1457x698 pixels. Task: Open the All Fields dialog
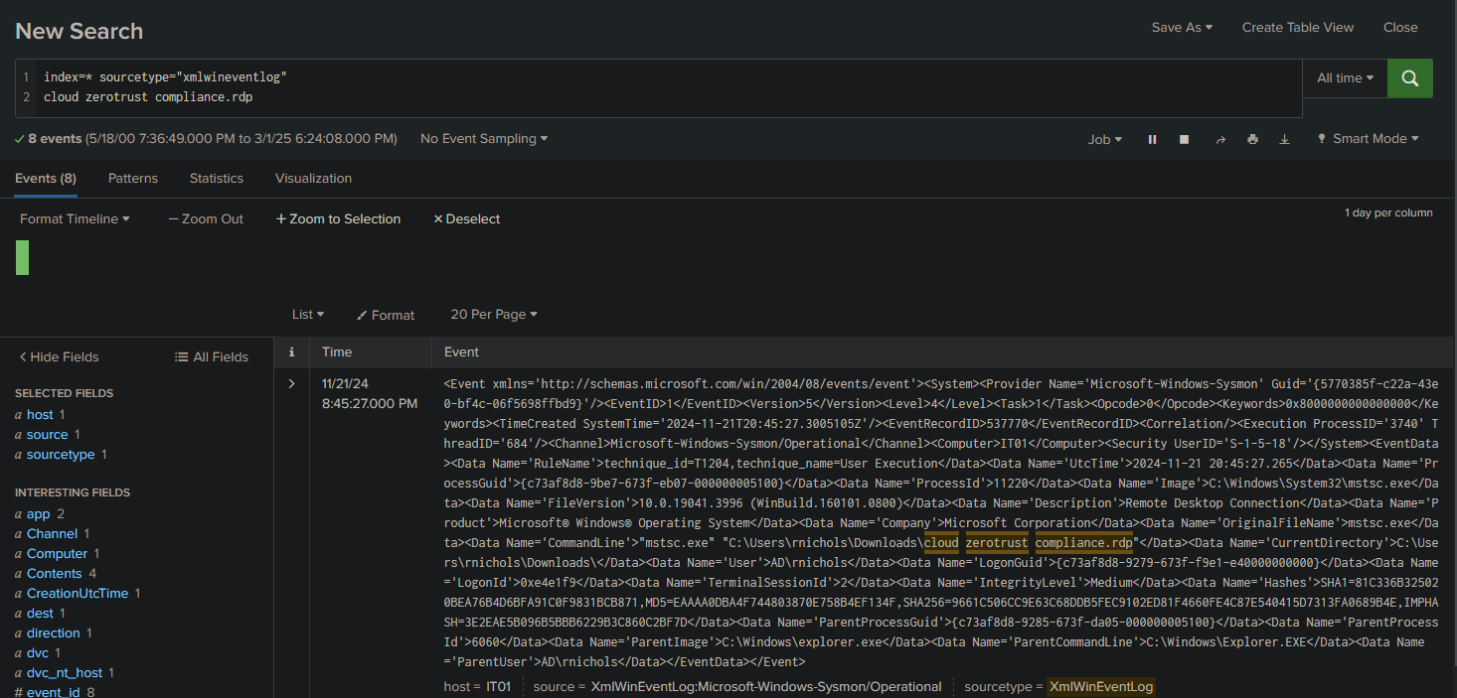point(211,356)
